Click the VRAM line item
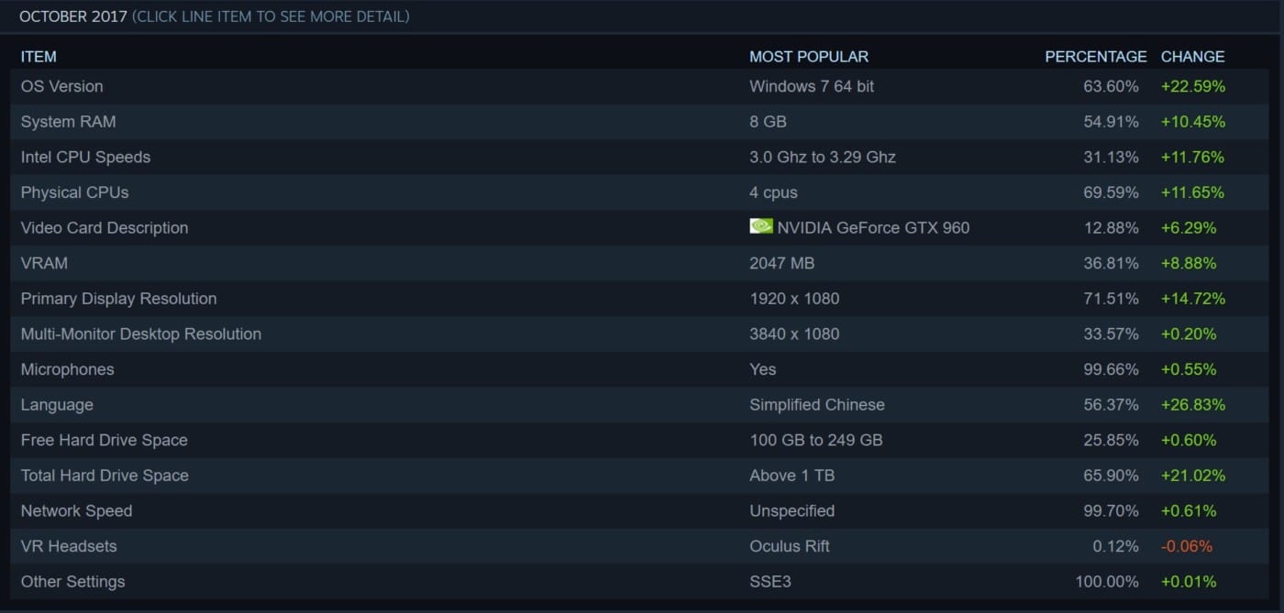 (44, 263)
